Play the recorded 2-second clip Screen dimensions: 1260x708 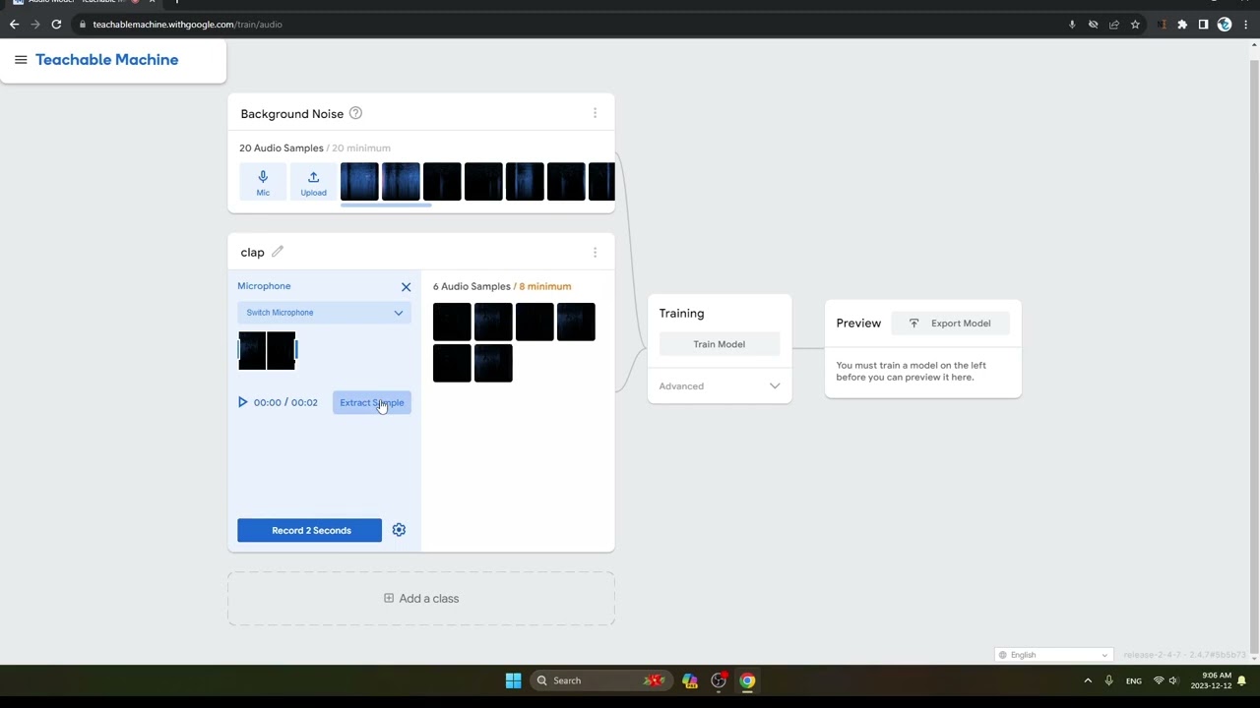point(242,402)
